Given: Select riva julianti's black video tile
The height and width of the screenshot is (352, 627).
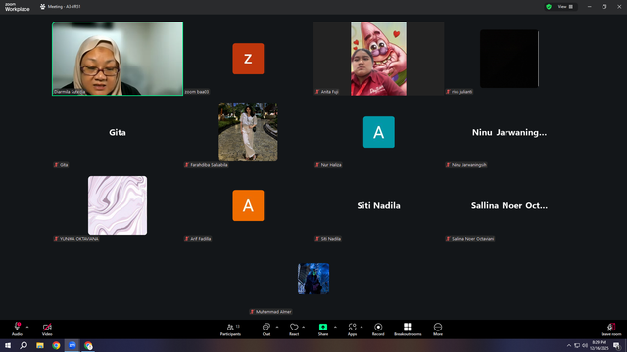Looking at the screenshot, I should [509, 59].
